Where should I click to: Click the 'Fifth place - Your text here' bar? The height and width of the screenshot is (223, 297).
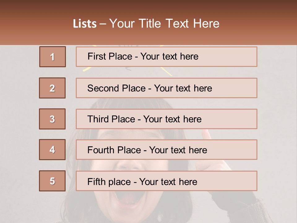(x=166, y=181)
